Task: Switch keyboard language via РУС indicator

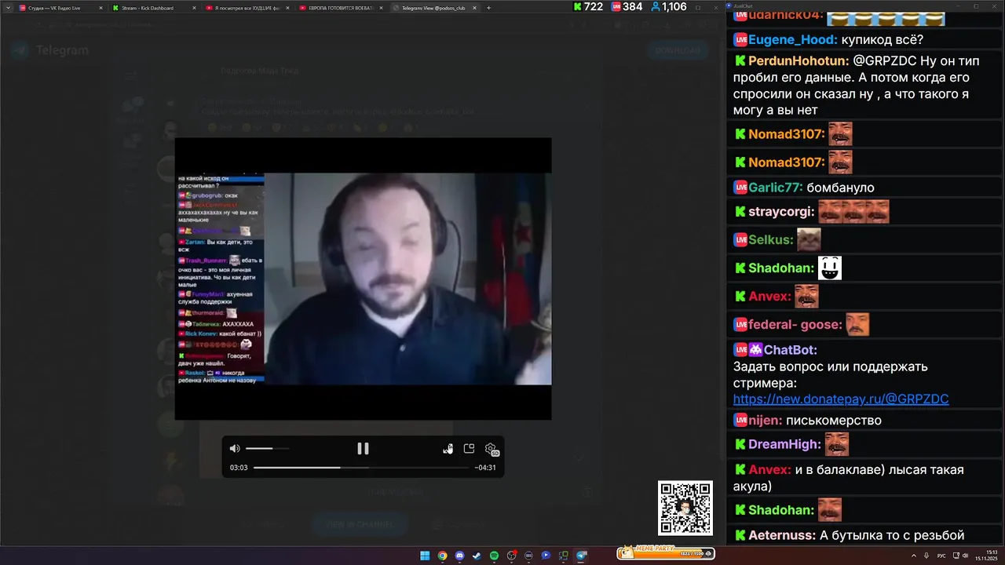Action: pos(941,556)
